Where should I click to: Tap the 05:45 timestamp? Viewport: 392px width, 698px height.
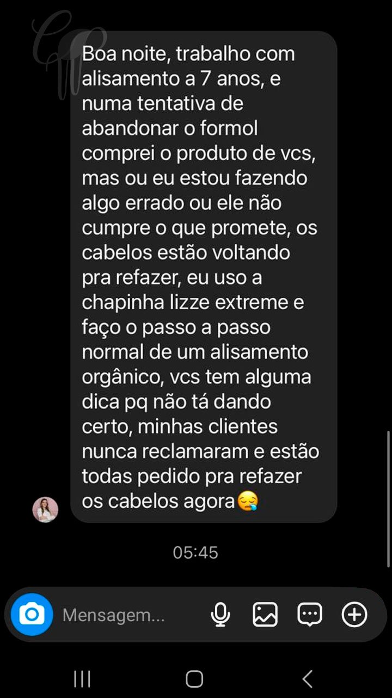[195, 552]
